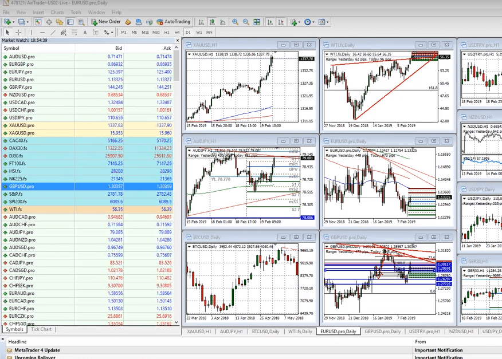Click the Zoom In magnifier icon

coord(236,22)
